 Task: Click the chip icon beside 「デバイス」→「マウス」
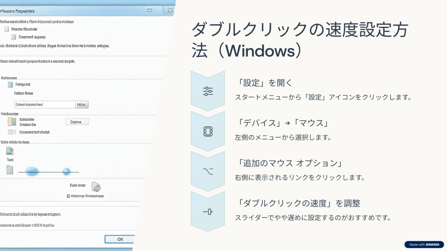pyautogui.click(x=208, y=132)
